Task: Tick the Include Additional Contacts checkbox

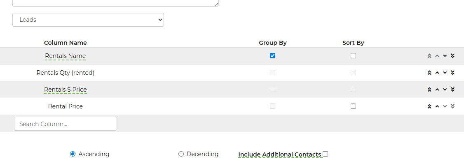Action: point(326,154)
